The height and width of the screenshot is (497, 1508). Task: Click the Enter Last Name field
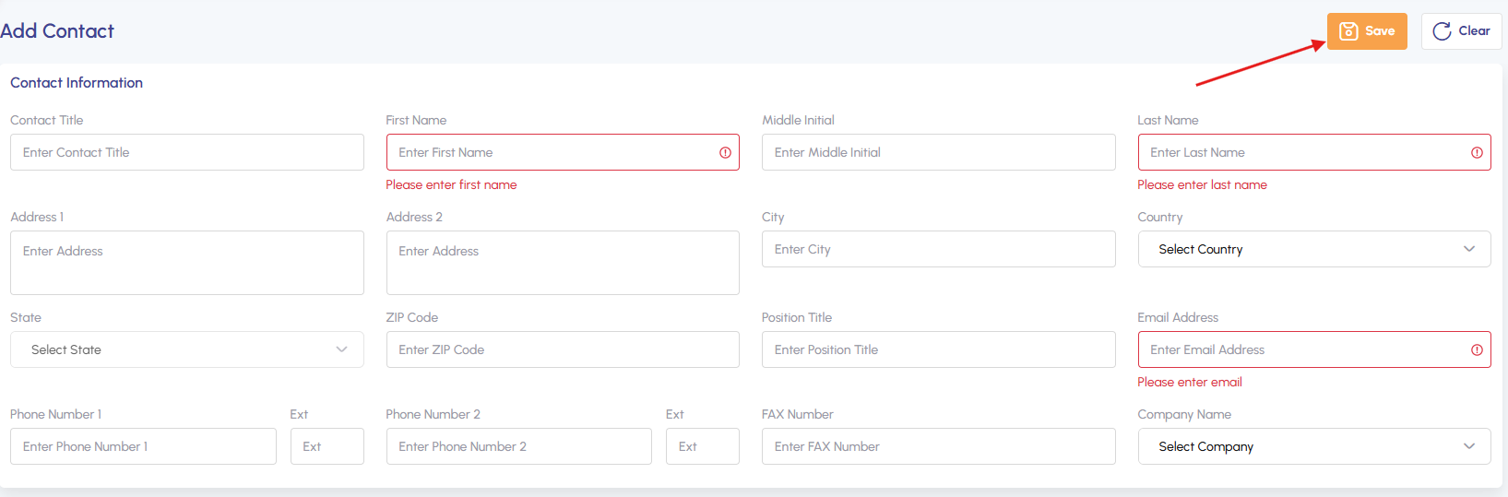coord(1302,153)
